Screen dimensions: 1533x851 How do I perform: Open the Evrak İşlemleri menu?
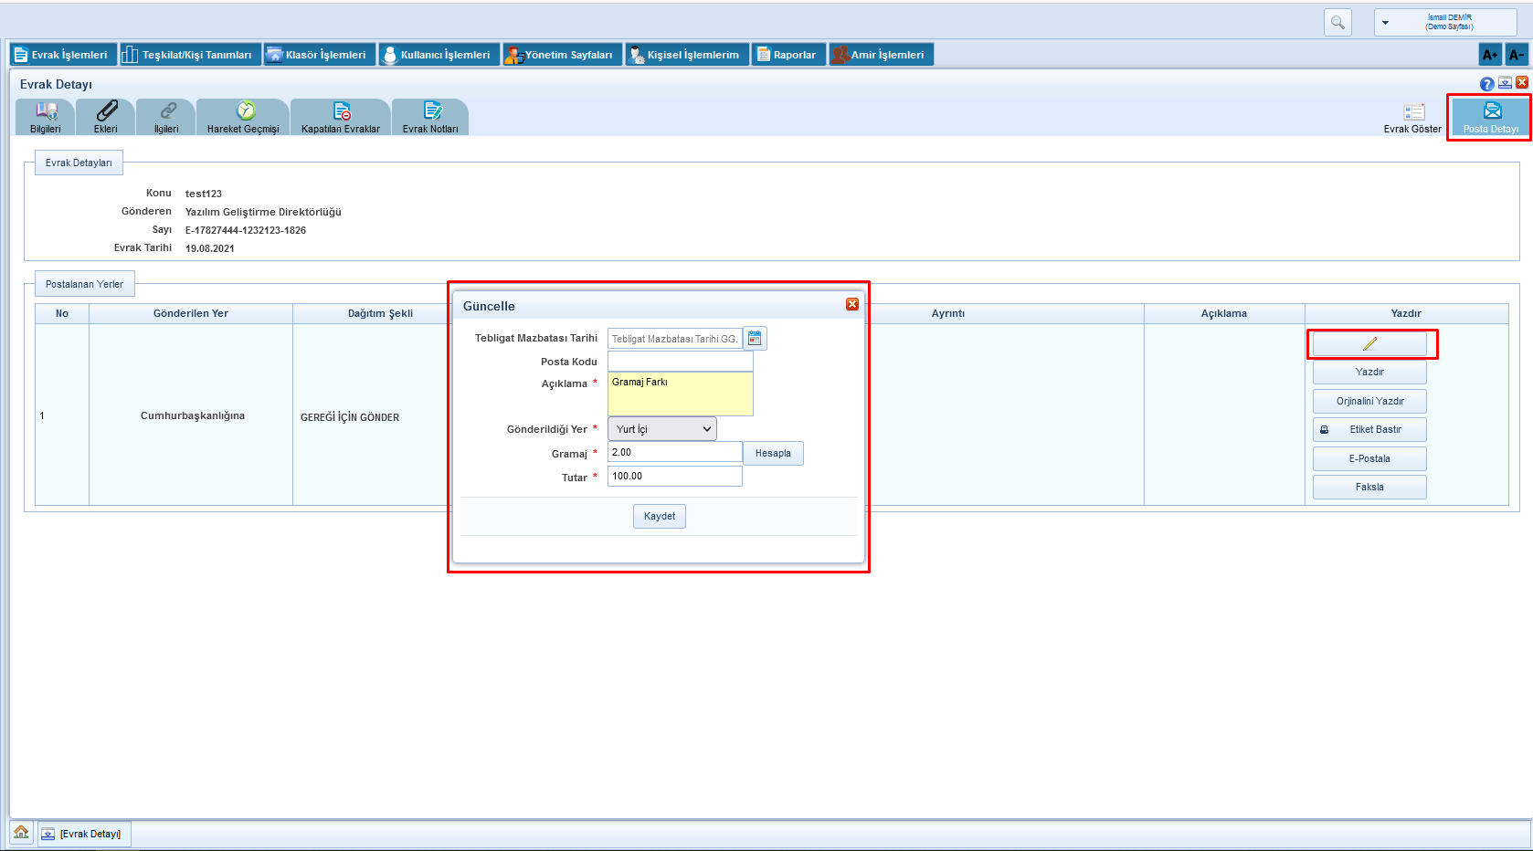pos(62,55)
